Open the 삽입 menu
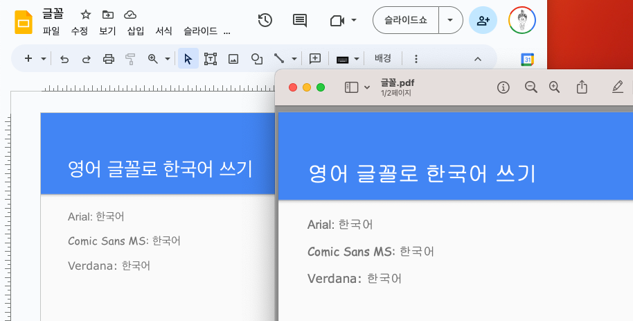The image size is (633, 321). (136, 31)
